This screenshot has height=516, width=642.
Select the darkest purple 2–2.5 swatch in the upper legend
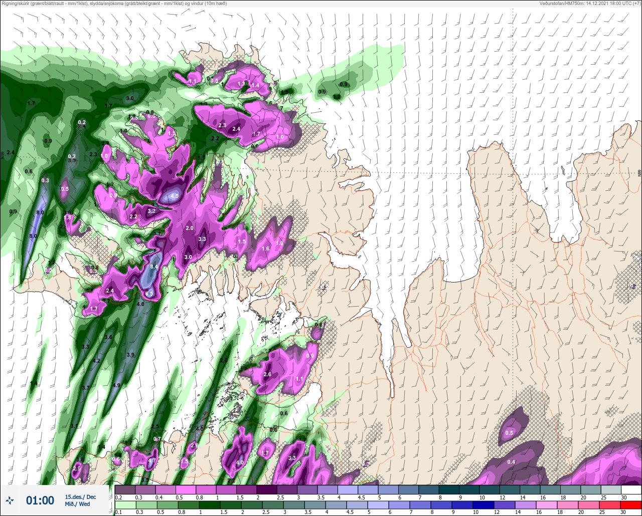[267, 489]
